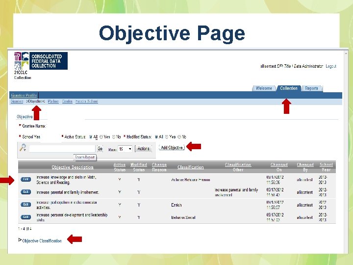
Task: Open the Rows per page dropdown
Action: [x=125, y=149]
